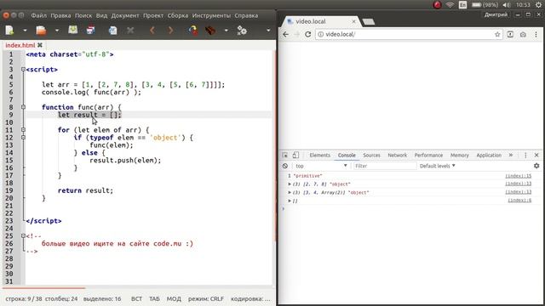
Task: Switch to the Memory tab
Action: (x=460, y=155)
